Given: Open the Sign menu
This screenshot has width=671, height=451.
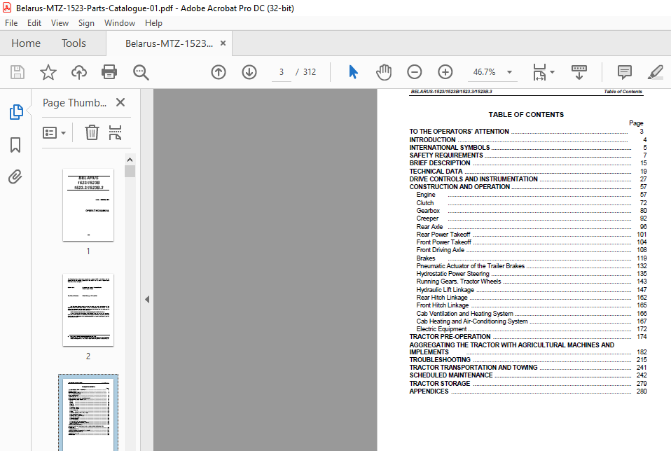Looking at the screenshot, I should pos(86,23).
